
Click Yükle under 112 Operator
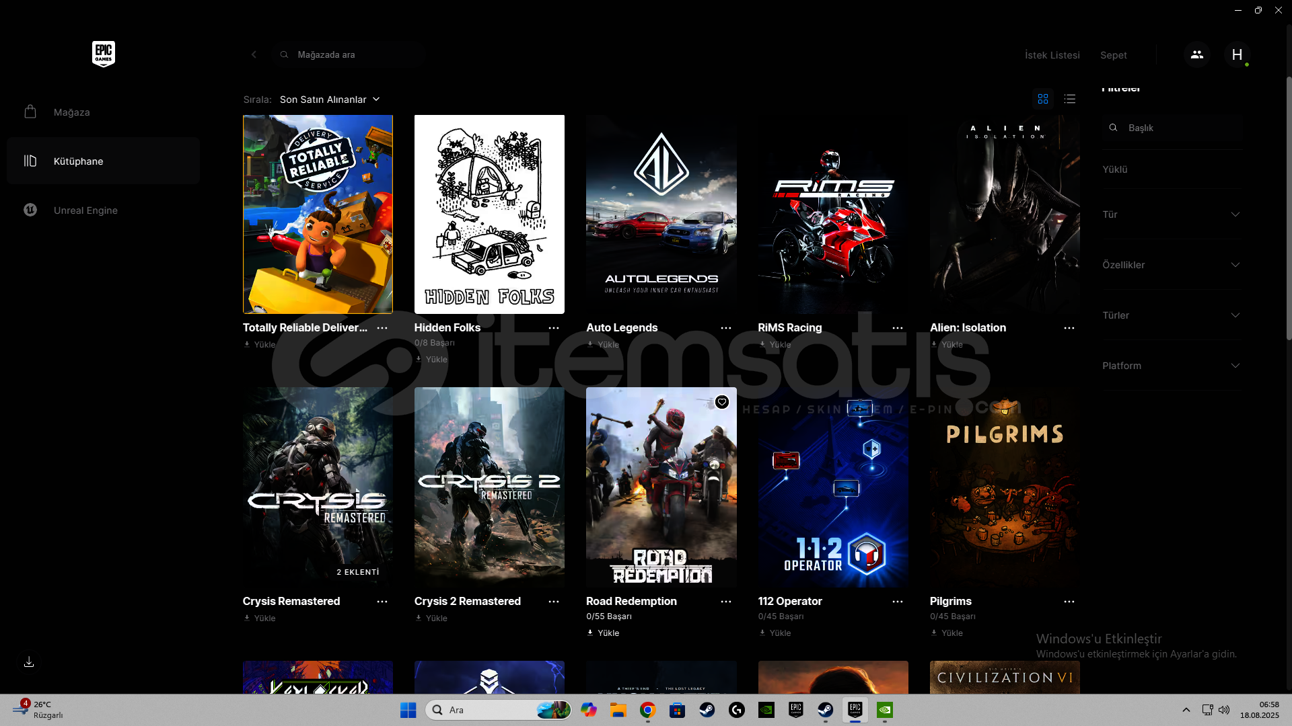point(775,633)
